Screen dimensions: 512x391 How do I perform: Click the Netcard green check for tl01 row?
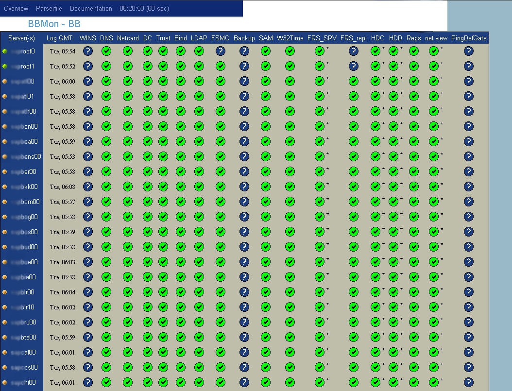[128, 96]
